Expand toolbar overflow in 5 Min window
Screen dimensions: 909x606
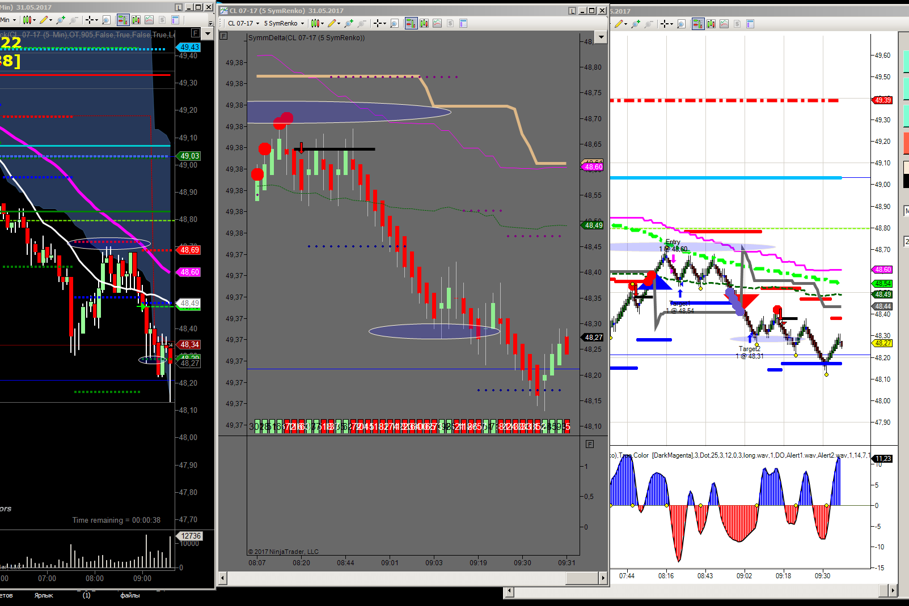coord(210,22)
